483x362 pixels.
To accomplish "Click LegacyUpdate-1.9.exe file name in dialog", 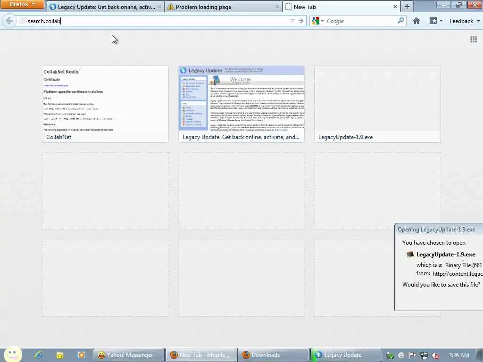I will coord(446,254).
